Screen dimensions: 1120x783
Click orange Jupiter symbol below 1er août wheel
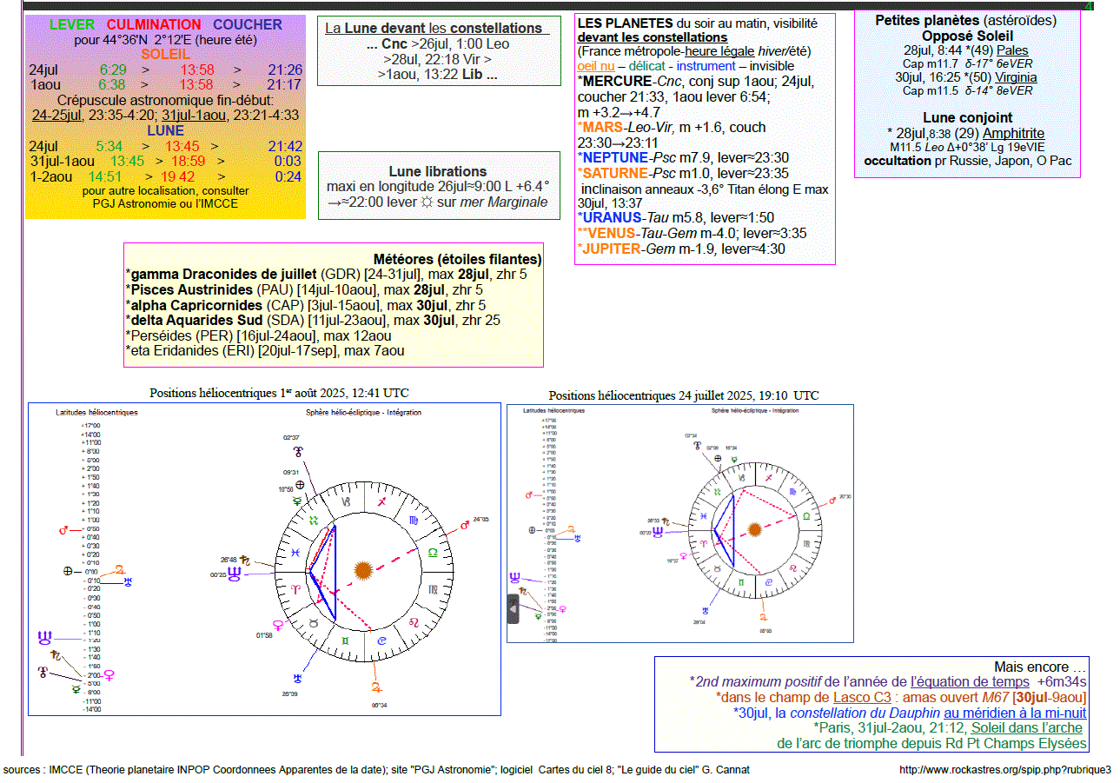point(376,687)
